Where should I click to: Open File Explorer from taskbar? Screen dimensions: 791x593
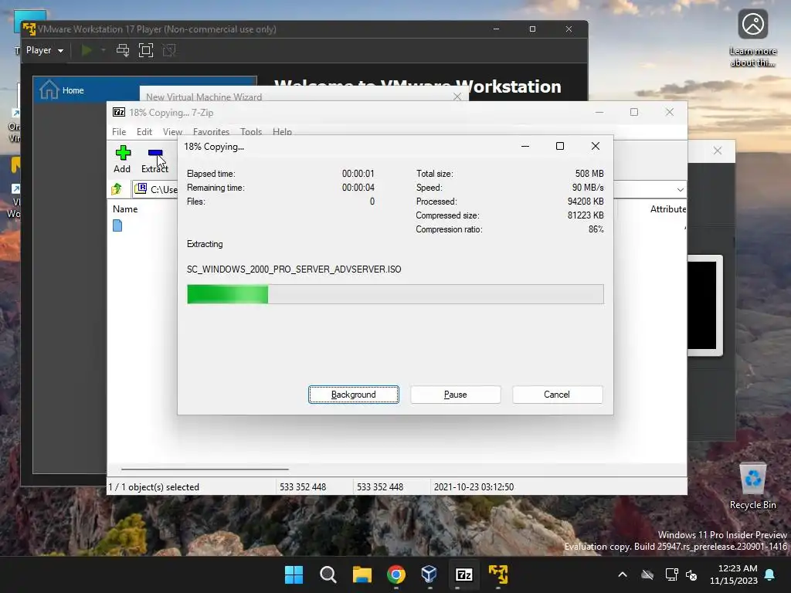[x=362, y=574]
